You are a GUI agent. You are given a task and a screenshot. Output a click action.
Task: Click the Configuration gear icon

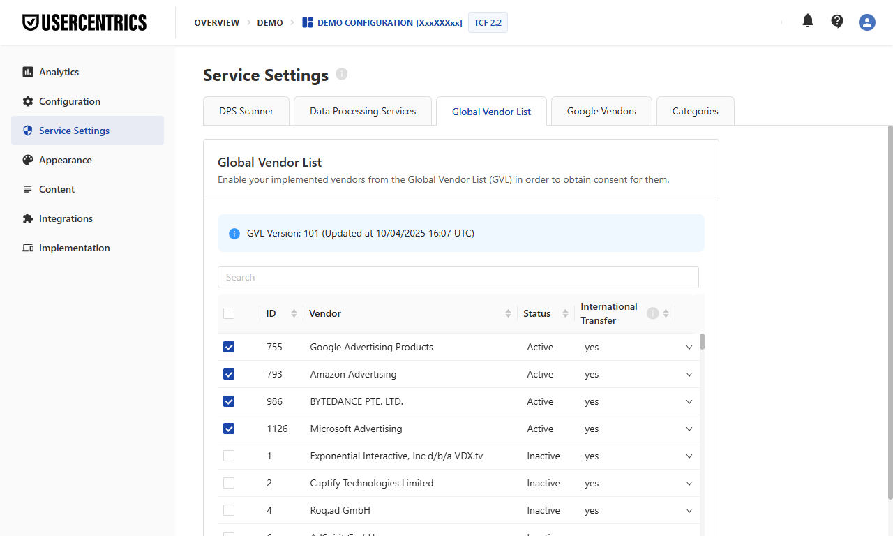(x=28, y=101)
